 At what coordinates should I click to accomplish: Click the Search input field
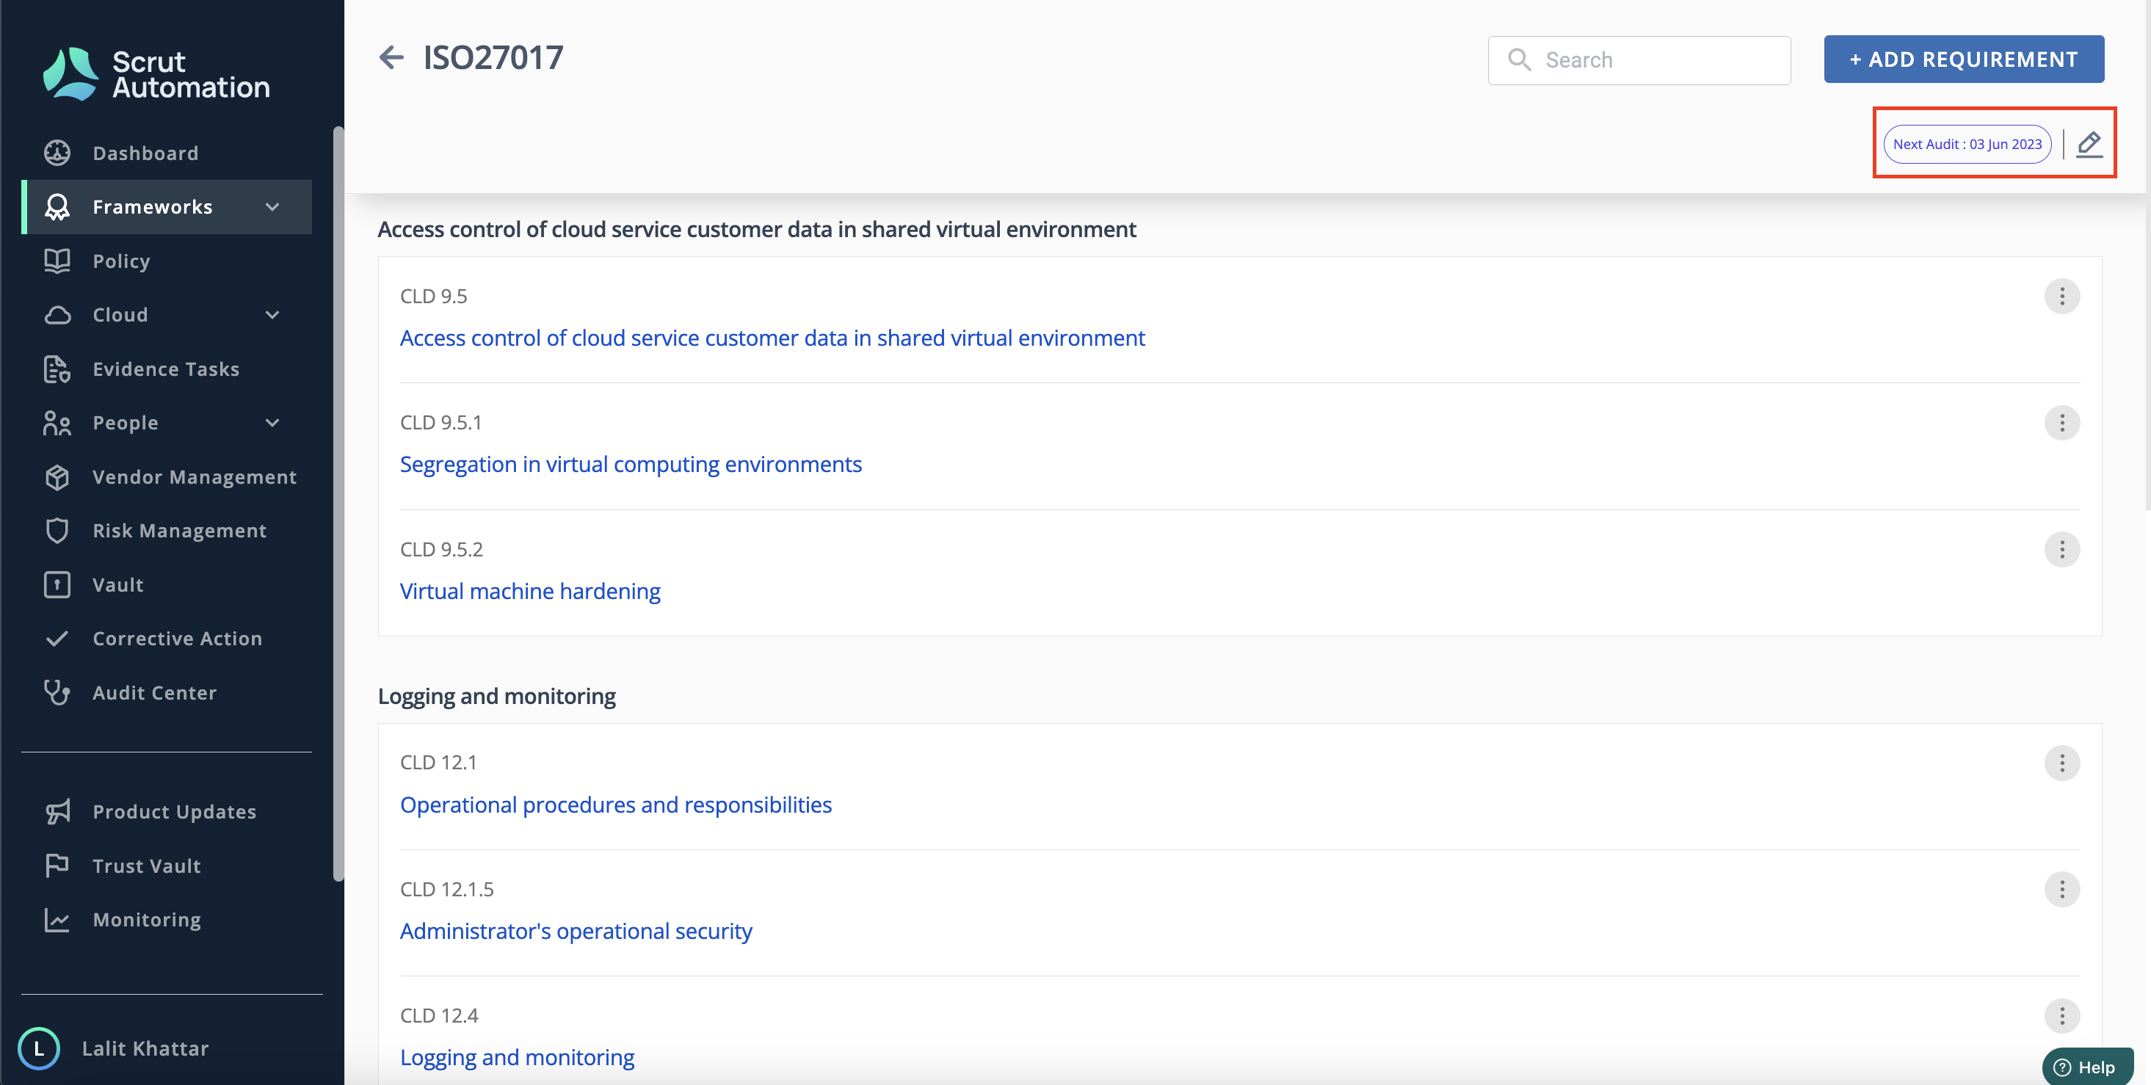1639,59
